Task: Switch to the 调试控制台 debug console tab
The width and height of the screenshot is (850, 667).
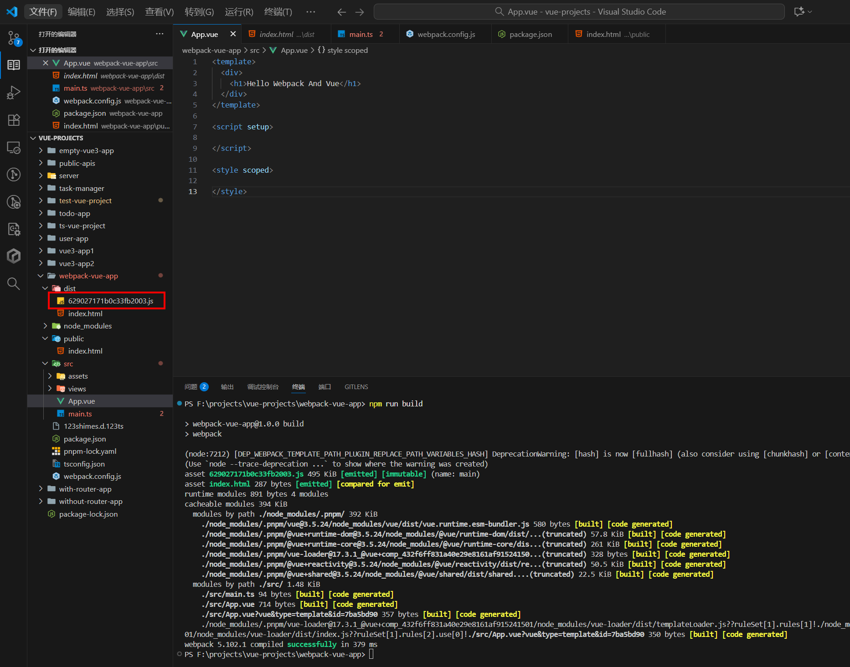Action: [x=263, y=387]
